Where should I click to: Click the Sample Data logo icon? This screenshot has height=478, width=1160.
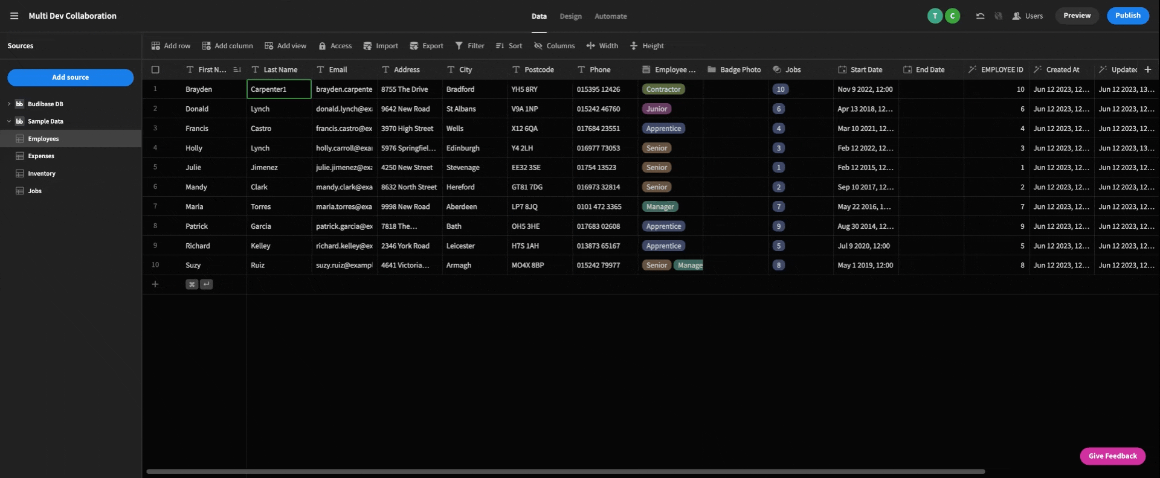coord(20,121)
